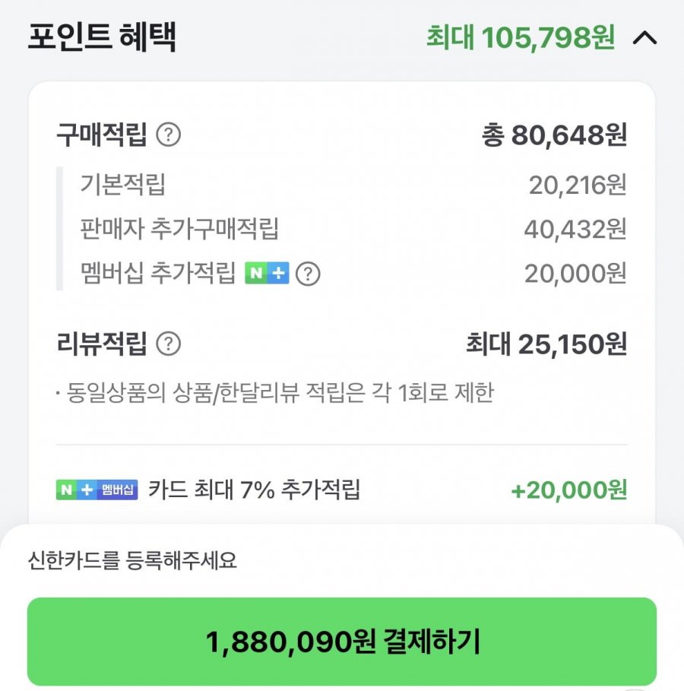
Task: Tap the 포인트 혜택 header title
Action: coord(102,38)
